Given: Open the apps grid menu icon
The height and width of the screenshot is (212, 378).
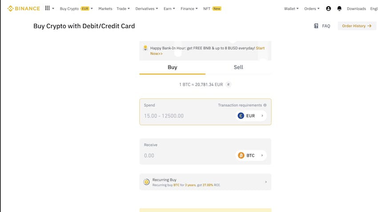Looking at the screenshot, I should [48, 8].
